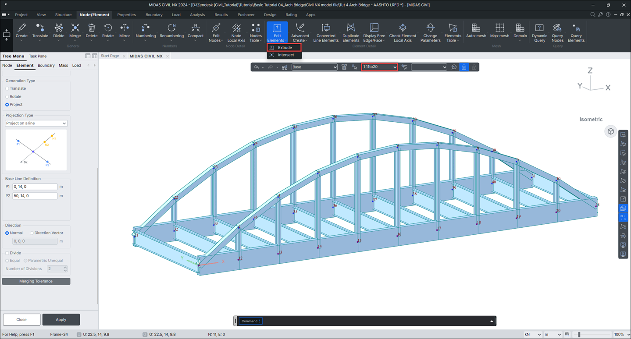Open Converted Line Elements tool
The width and height of the screenshot is (631, 339).
pos(326,32)
